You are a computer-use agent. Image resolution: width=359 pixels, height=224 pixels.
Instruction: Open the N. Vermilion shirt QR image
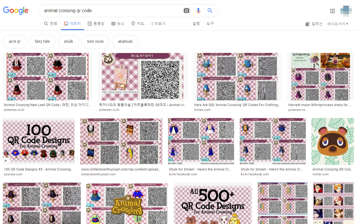201,141
